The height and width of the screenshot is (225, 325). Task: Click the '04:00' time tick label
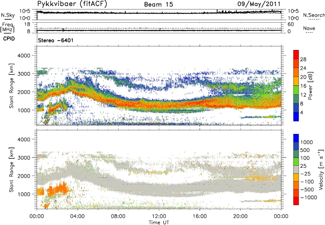(x=77, y=216)
